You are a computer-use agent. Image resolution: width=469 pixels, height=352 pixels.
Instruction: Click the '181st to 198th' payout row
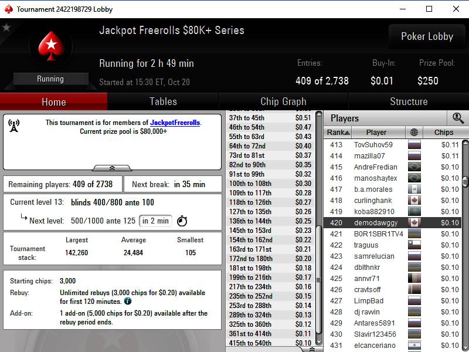pos(270,268)
